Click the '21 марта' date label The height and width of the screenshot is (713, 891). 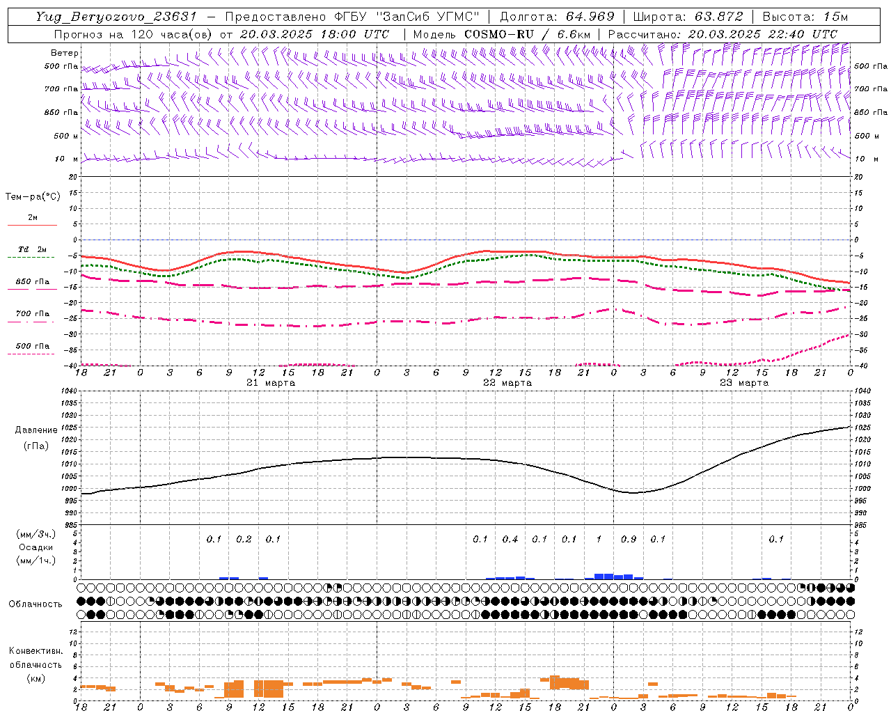click(x=271, y=383)
